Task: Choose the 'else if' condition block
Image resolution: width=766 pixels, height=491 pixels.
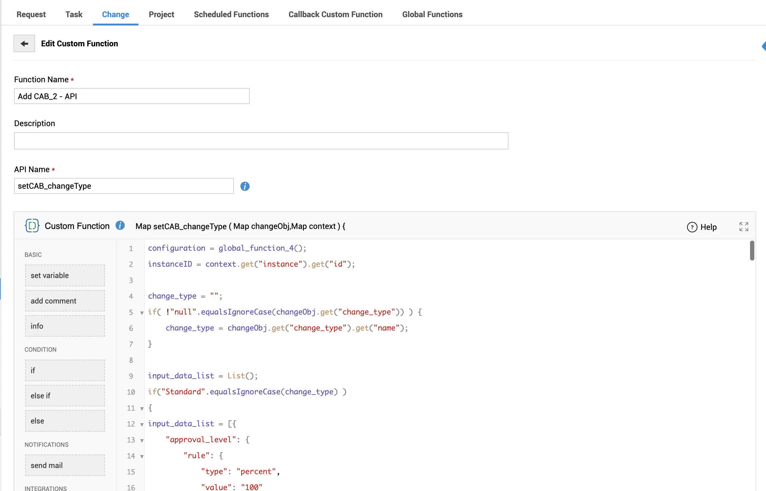Action: (65, 395)
